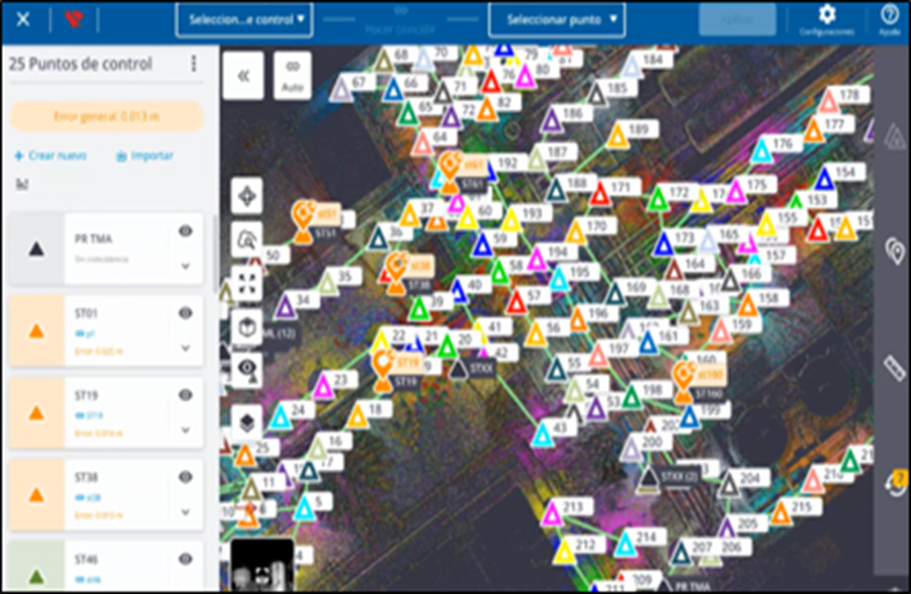Image resolution: width=911 pixels, height=594 pixels.
Task: Toggle the ST19 eye visibility icon
Action: [185, 394]
